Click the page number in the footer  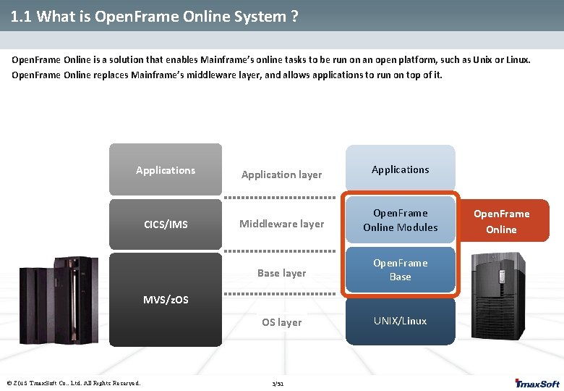278,384
